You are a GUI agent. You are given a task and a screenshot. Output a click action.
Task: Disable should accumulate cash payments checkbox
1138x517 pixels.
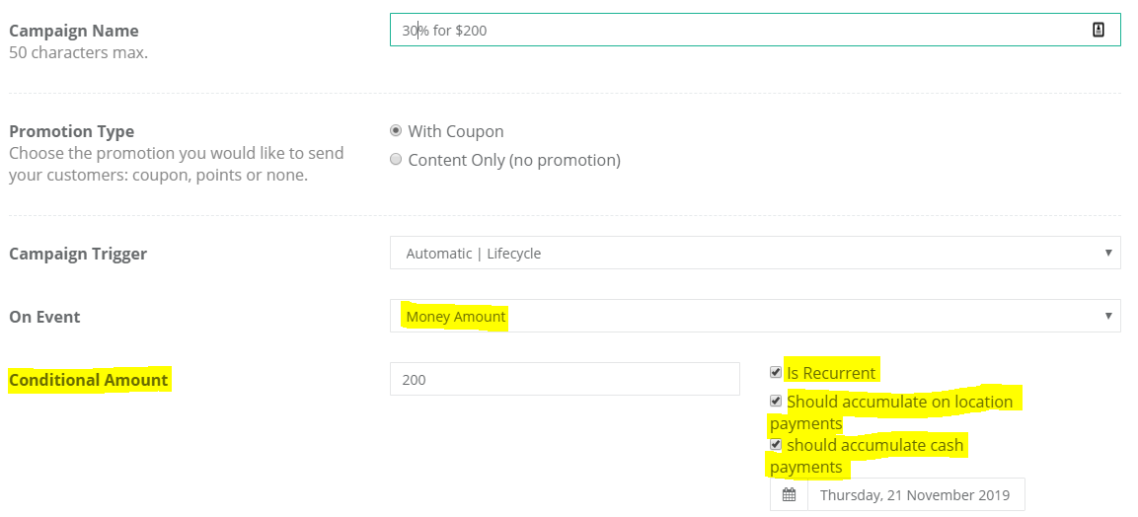[776, 445]
